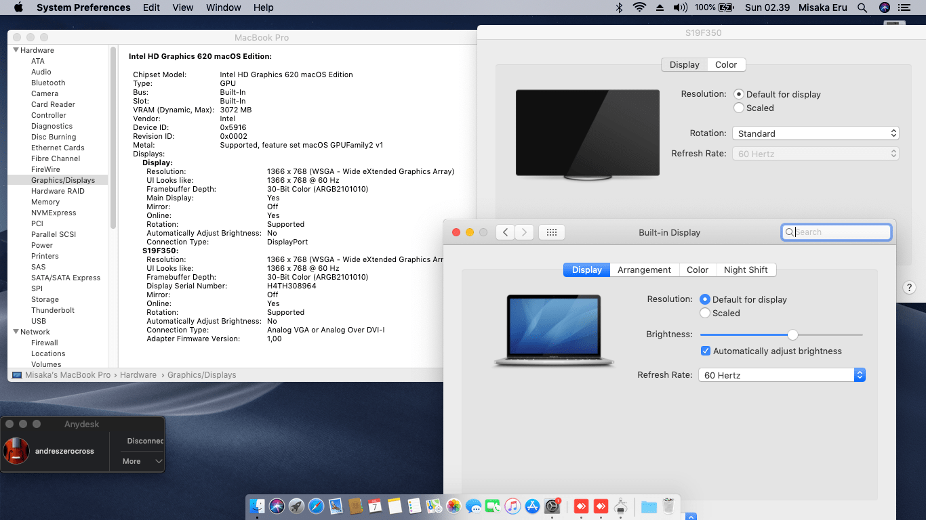The image size is (926, 520).
Task: Open Spotlight search in the menu bar
Action: click(x=862, y=7)
